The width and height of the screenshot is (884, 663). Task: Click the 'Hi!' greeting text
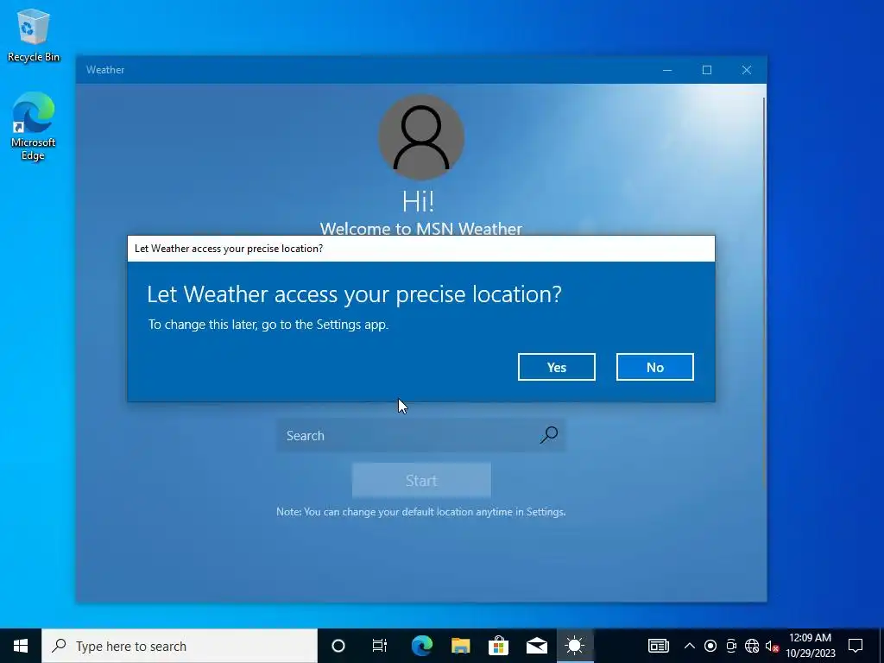[419, 200]
